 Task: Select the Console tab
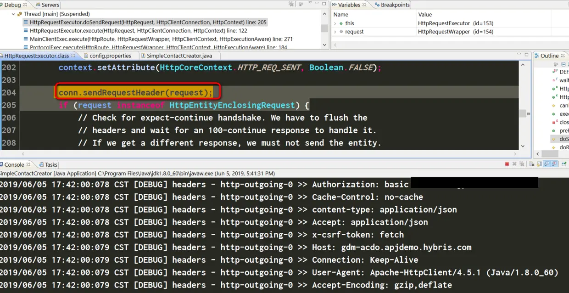[x=14, y=164]
